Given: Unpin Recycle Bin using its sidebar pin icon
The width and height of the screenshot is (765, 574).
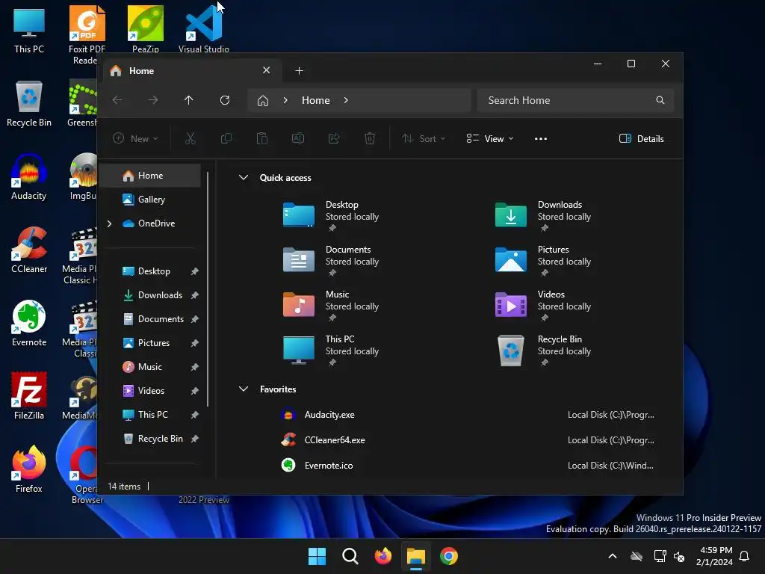Looking at the screenshot, I should point(195,439).
